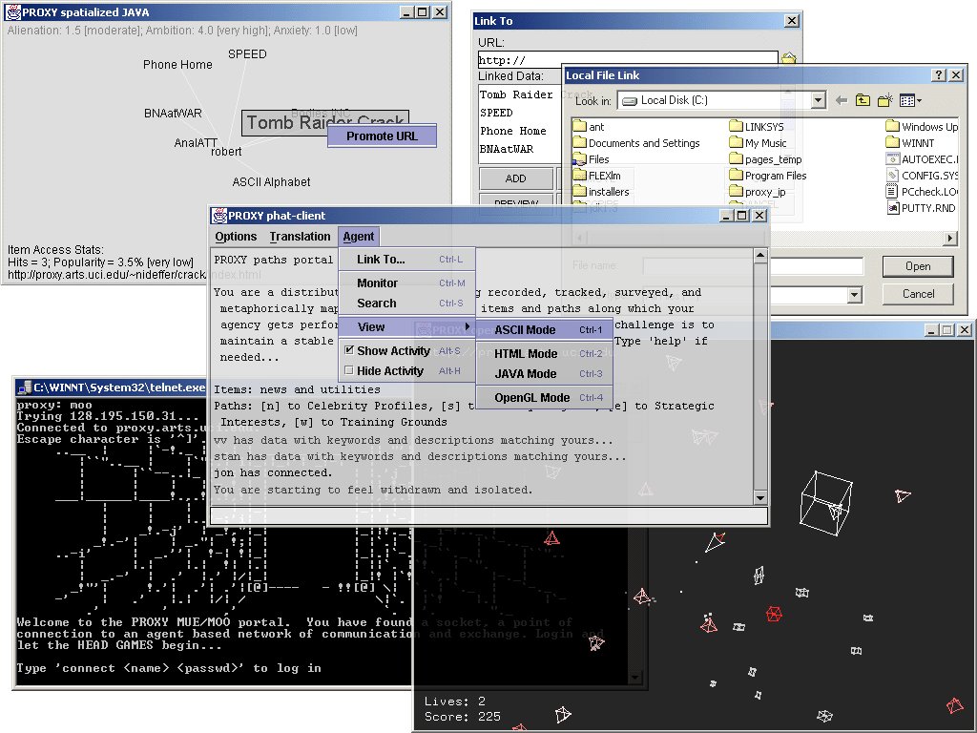Screen dimensions: 977x733
Task: Go up one folder level
Action: (863, 100)
